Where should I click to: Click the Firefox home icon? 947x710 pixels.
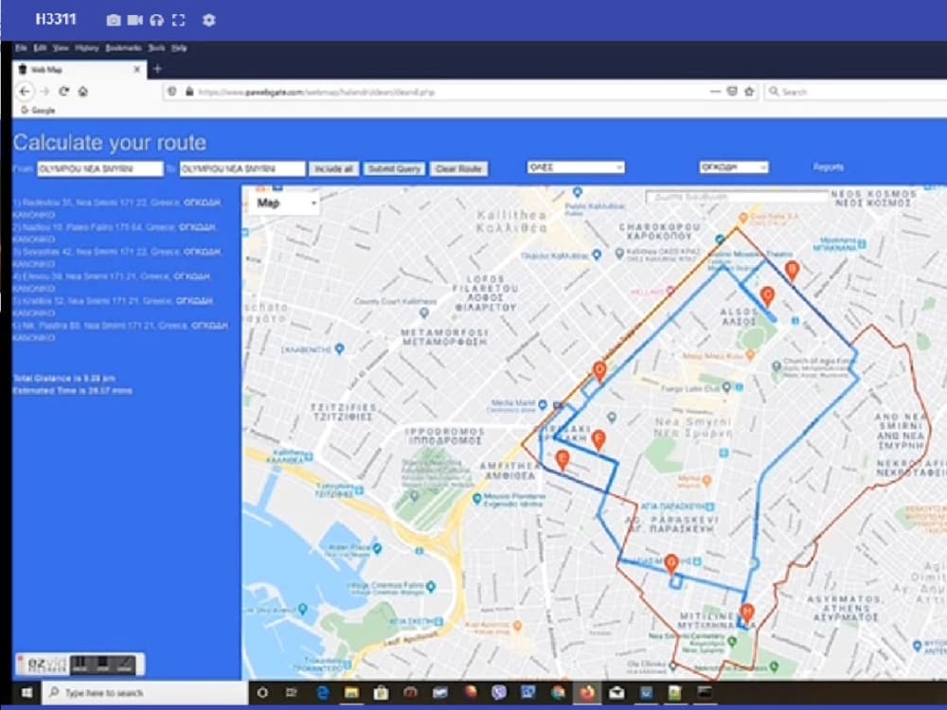(x=83, y=92)
